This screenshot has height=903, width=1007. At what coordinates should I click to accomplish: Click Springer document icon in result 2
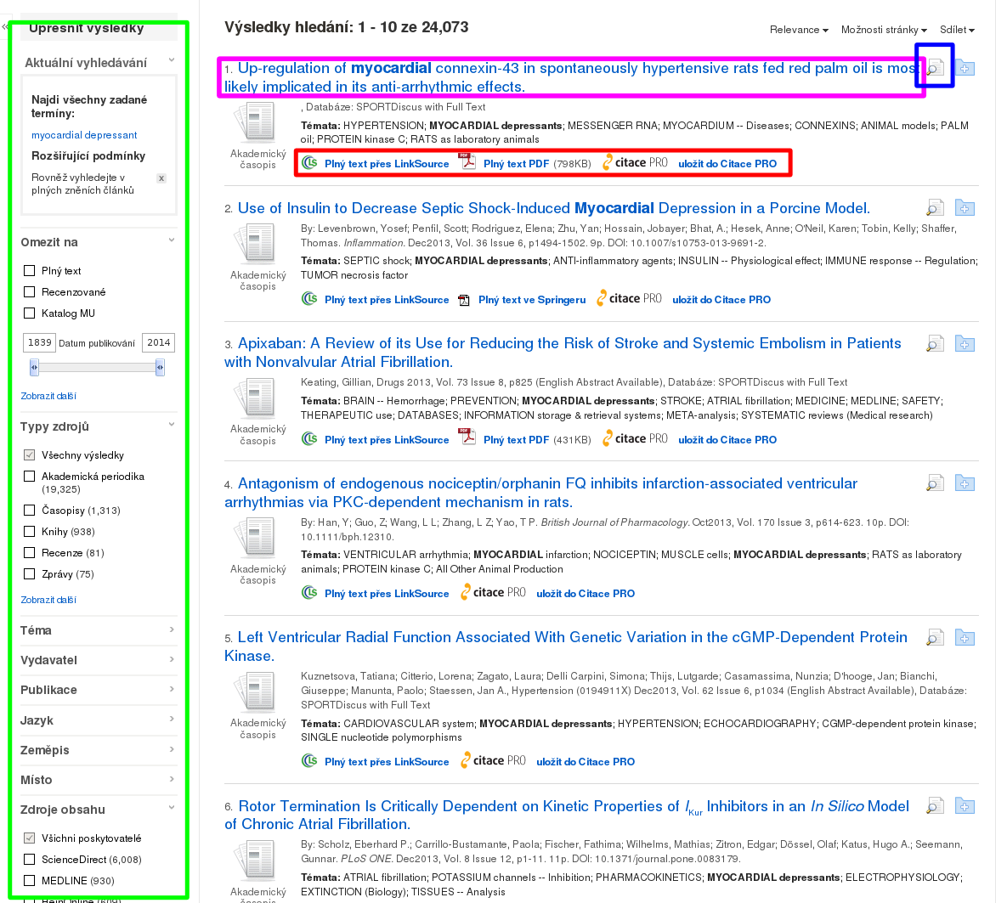tap(464, 300)
